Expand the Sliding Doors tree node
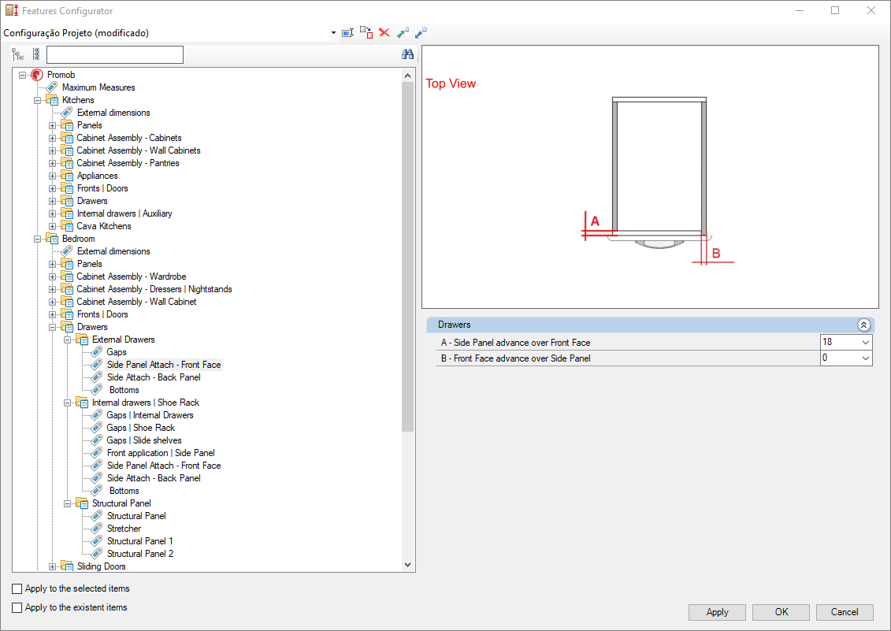This screenshot has height=631, width=891. (52, 566)
